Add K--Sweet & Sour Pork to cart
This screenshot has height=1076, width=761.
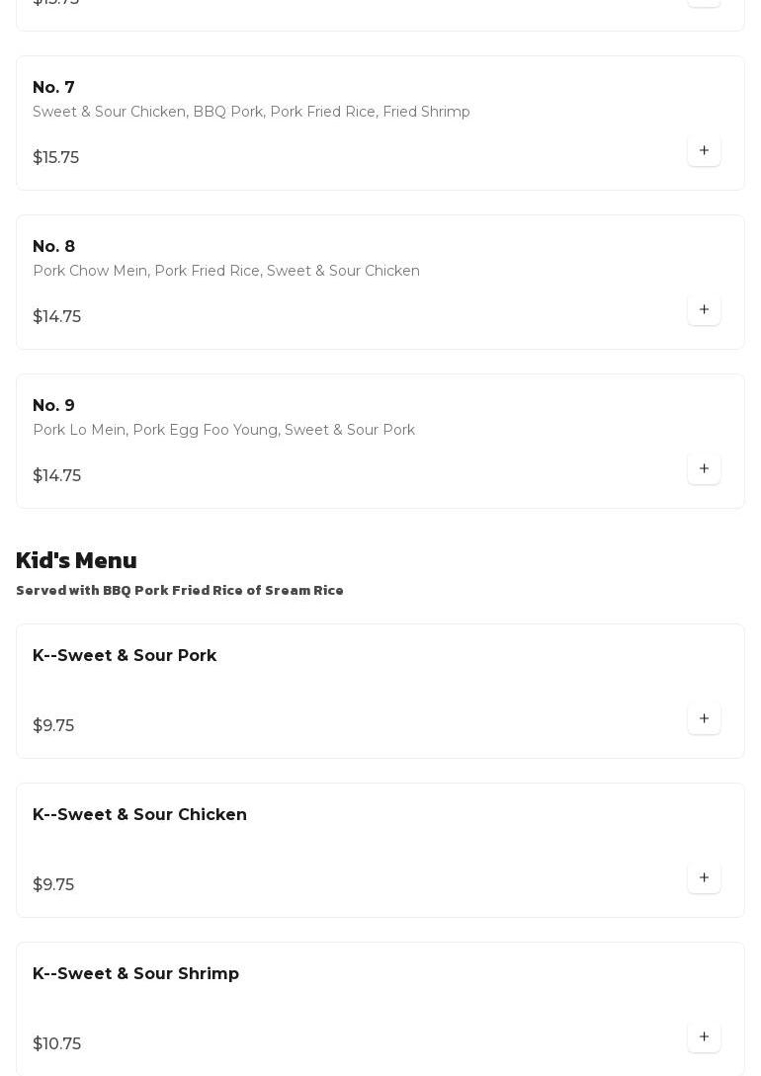pyautogui.click(x=704, y=719)
